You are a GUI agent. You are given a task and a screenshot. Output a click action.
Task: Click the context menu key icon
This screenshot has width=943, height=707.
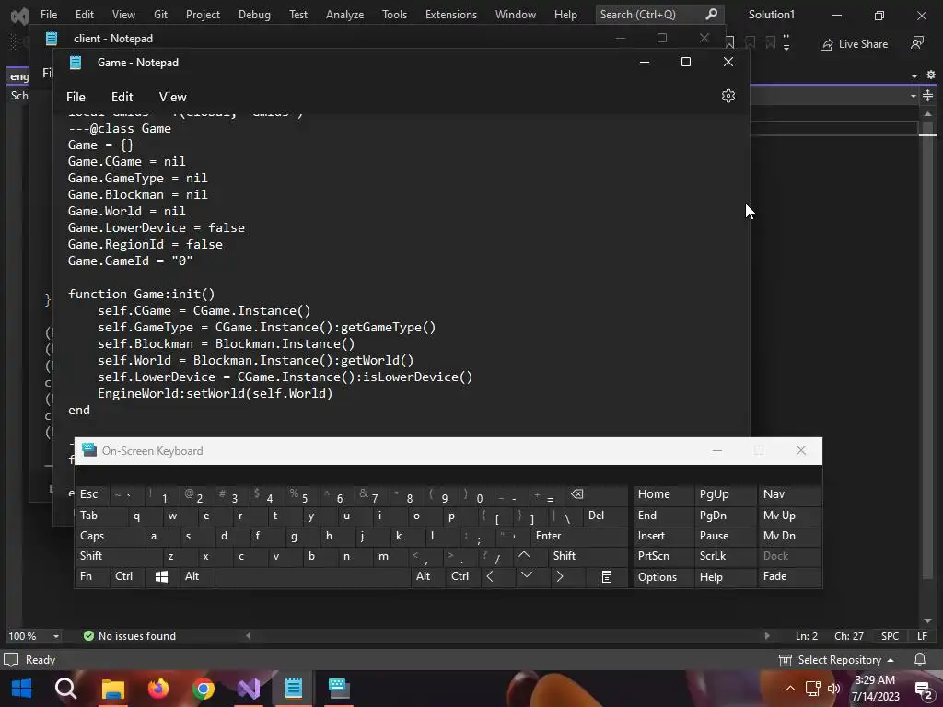(x=607, y=576)
